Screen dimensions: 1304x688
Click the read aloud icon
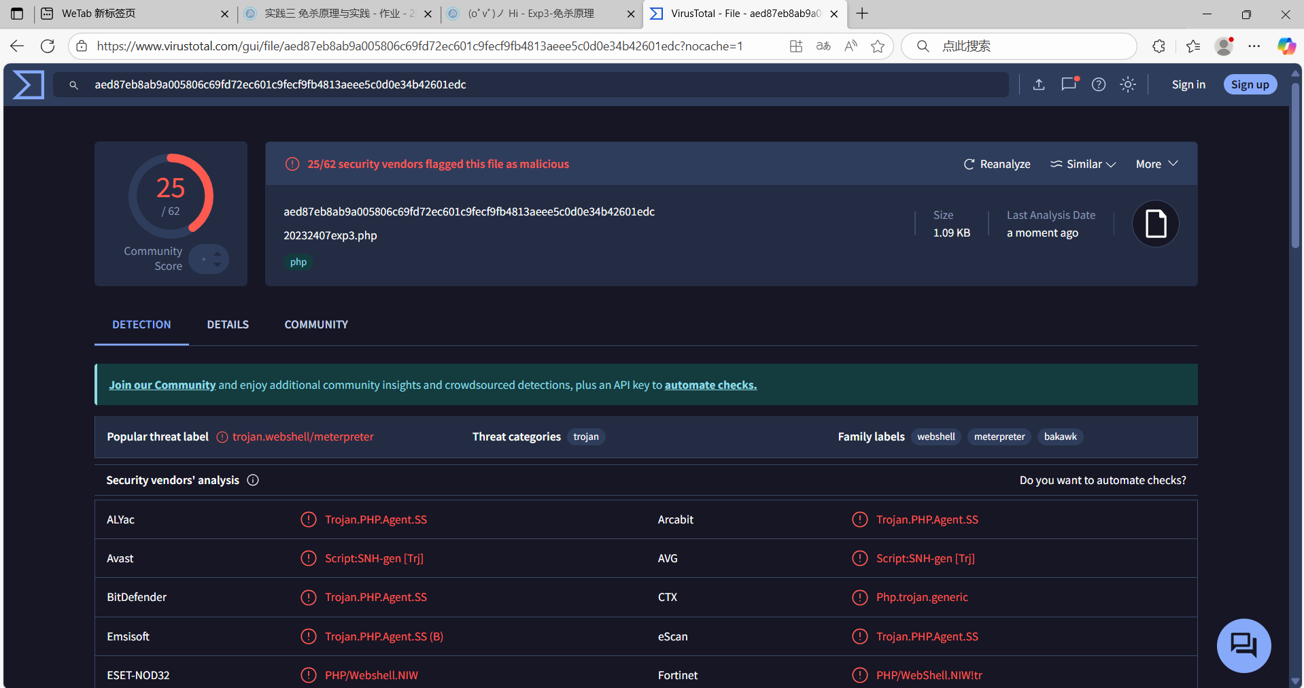point(851,46)
